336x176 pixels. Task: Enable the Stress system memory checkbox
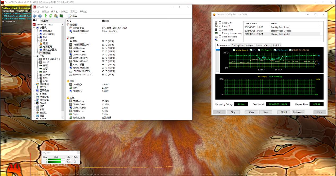220,33
